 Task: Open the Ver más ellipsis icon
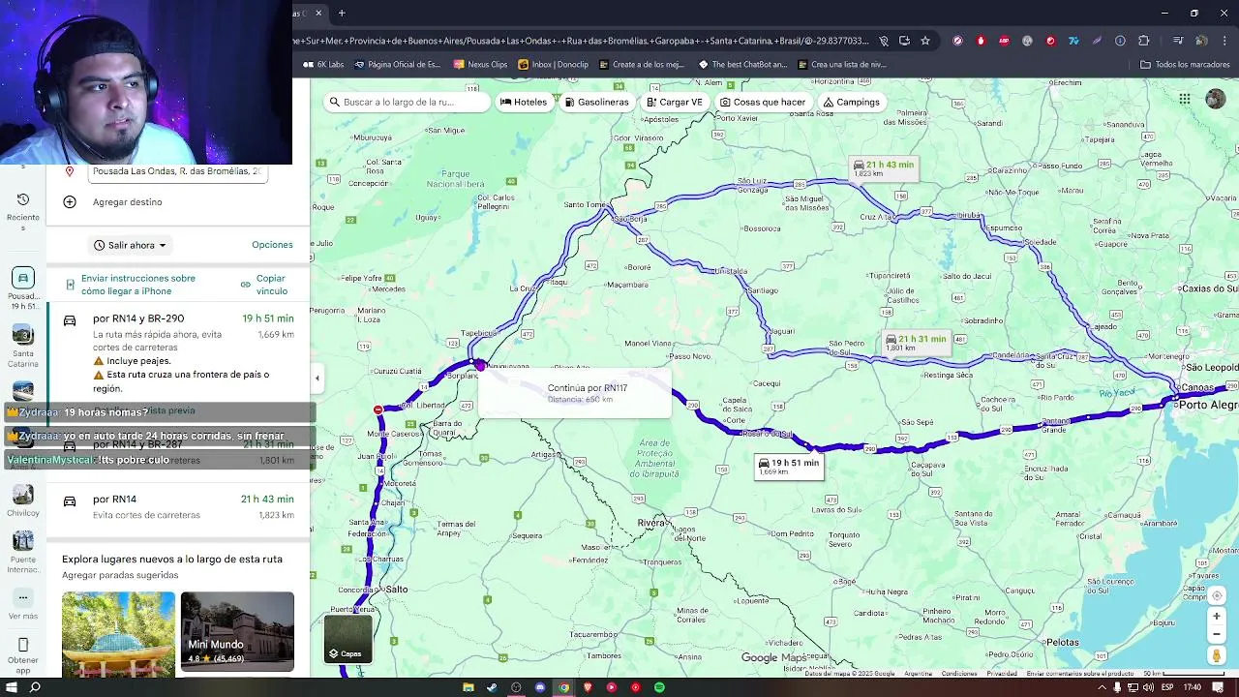tap(23, 597)
